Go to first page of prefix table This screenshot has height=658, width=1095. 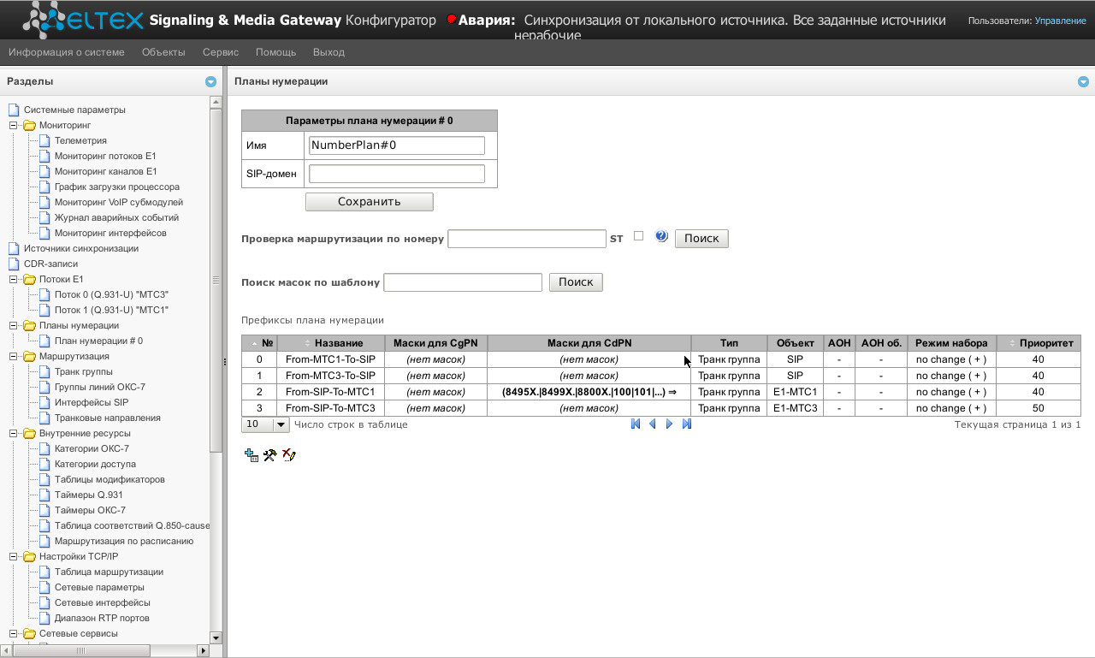[x=636, y=424]
